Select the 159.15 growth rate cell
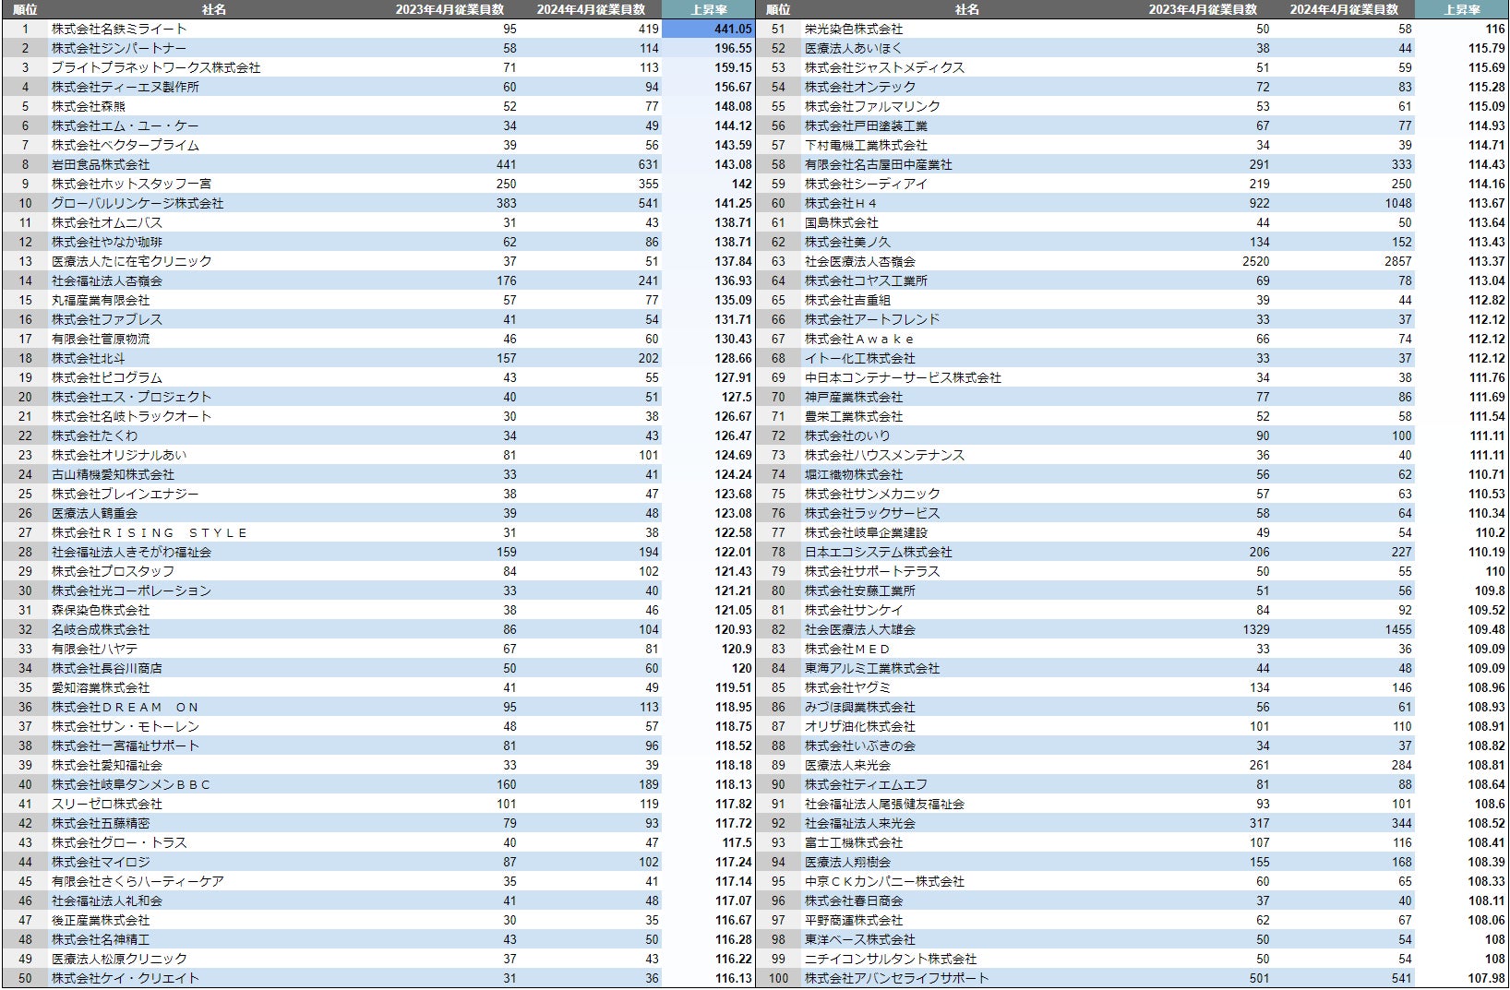 click(733, 67)
